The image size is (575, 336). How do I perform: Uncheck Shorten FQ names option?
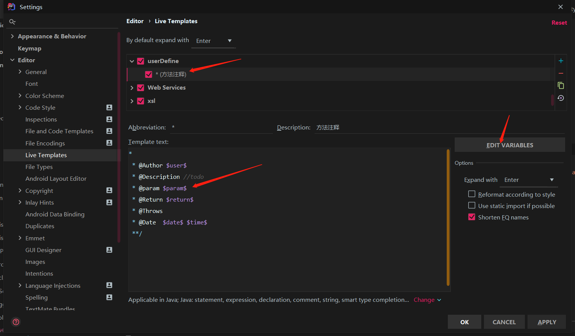pyautogui.click(x=472, y=217)
